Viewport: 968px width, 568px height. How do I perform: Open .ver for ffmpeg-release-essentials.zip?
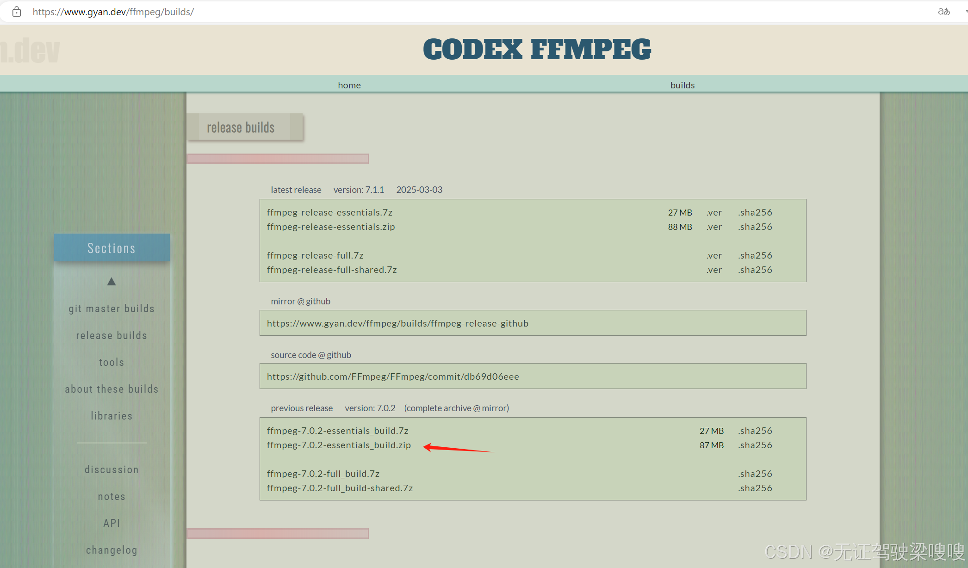click(714, 227)
